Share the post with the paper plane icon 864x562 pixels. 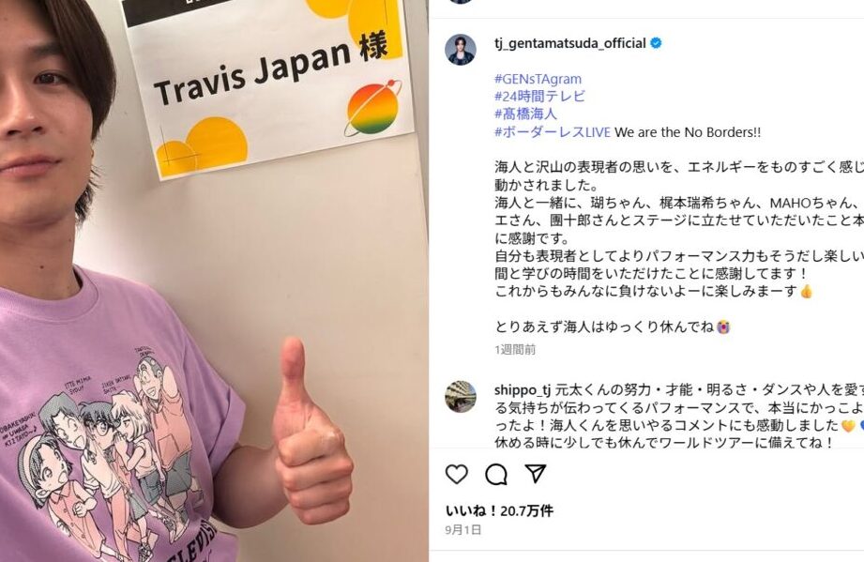pyautogui.click(x=535, y=474)
